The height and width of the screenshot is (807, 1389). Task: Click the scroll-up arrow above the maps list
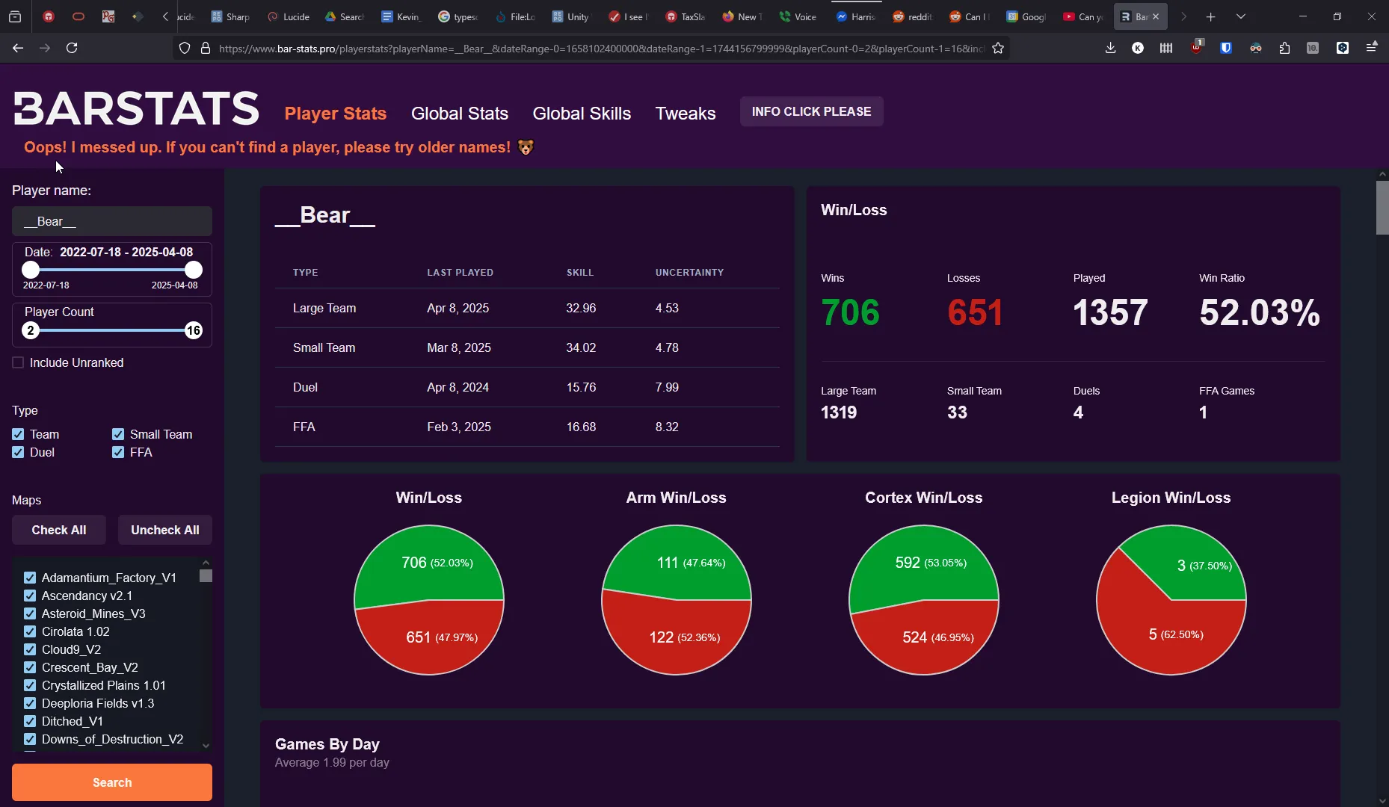[206, 563]
